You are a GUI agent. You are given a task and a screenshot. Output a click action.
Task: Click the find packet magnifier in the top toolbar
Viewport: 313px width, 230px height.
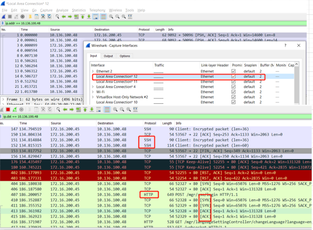(x=57, y=17)
